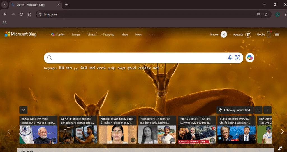The width and height of the screenshot is (287, 152).
Task: Open the hamburger settings menu
Action: click(x=277, y=34)
